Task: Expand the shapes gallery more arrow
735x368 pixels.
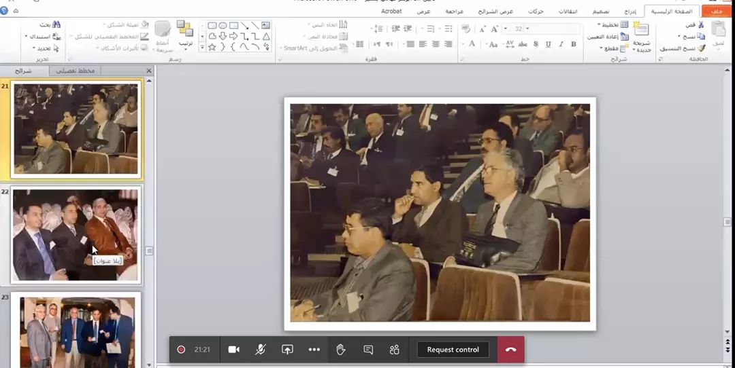Action: pos(201,47)
